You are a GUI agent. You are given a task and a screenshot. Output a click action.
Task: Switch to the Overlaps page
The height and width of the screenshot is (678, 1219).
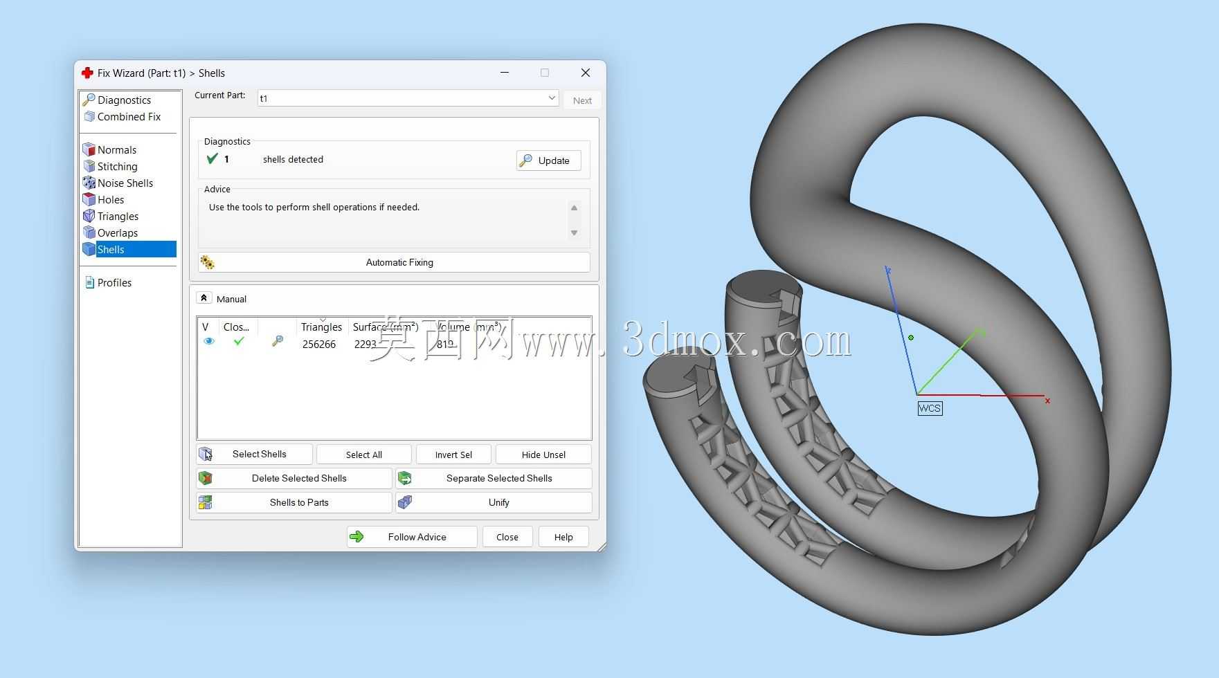117,233
